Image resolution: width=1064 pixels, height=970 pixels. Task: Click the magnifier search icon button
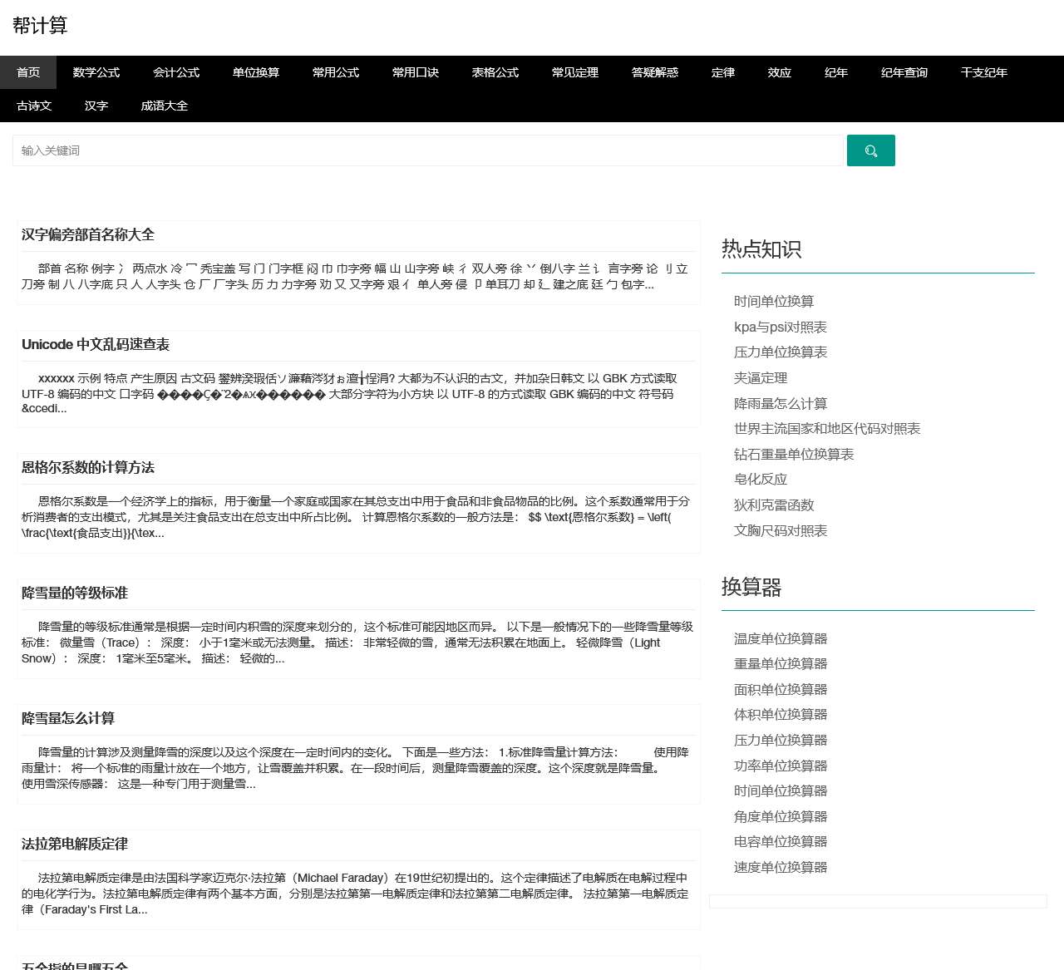coord(870,150)
